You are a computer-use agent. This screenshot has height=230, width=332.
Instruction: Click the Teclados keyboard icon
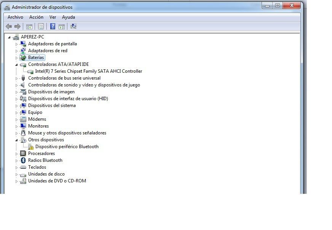(23, 167)
